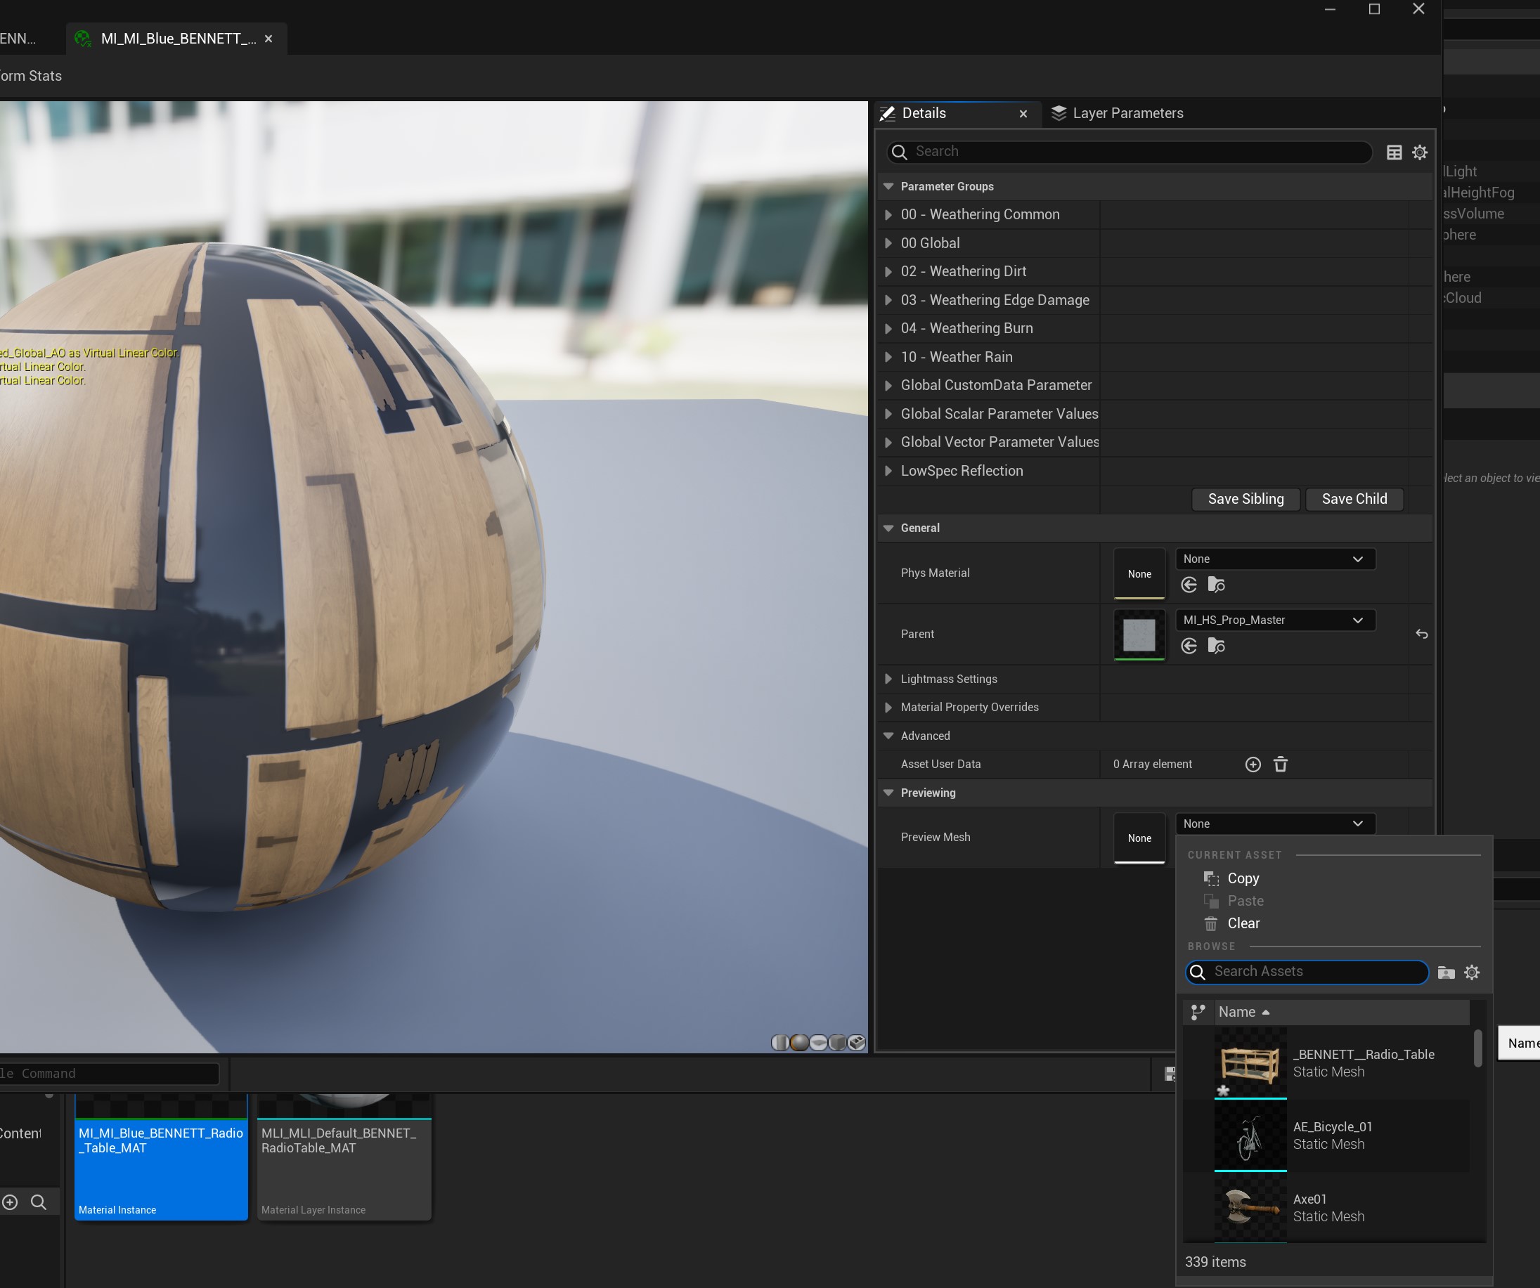Image resolution: width=1540 pixels, height=1288 pixels.
Task: Remove all Asset User Data elements
Action: [x=1281, y=765]
